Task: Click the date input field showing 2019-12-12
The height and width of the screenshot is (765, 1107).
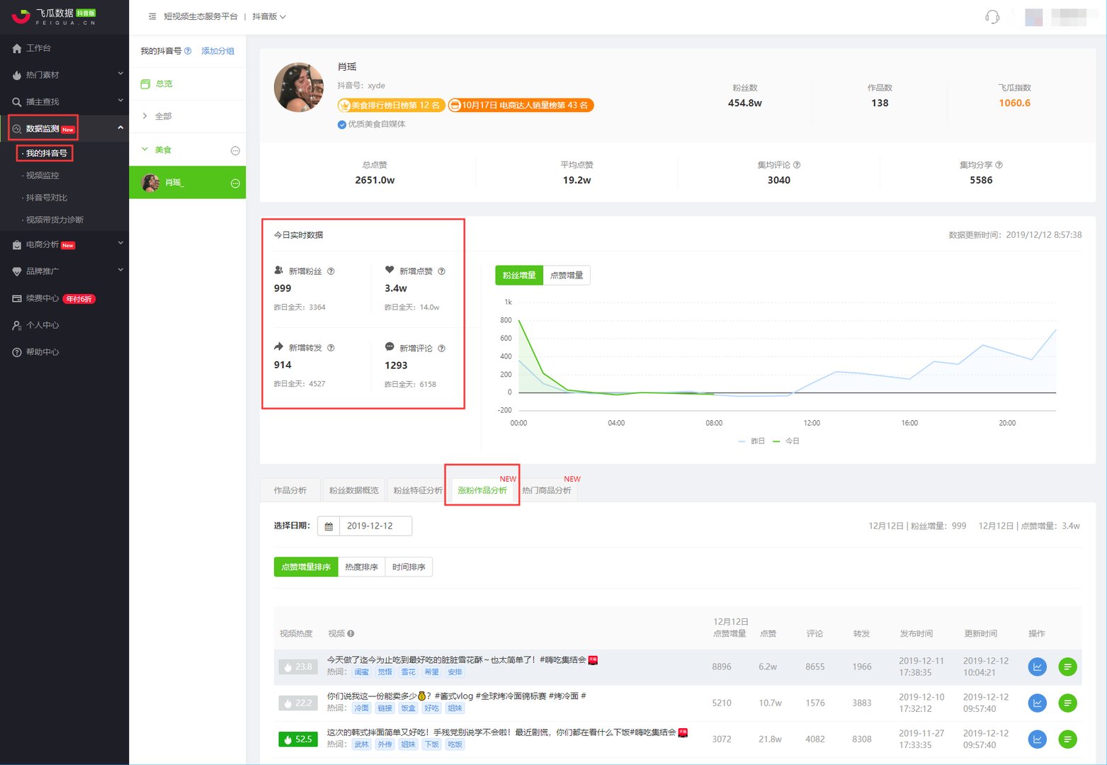Action: 375,526
